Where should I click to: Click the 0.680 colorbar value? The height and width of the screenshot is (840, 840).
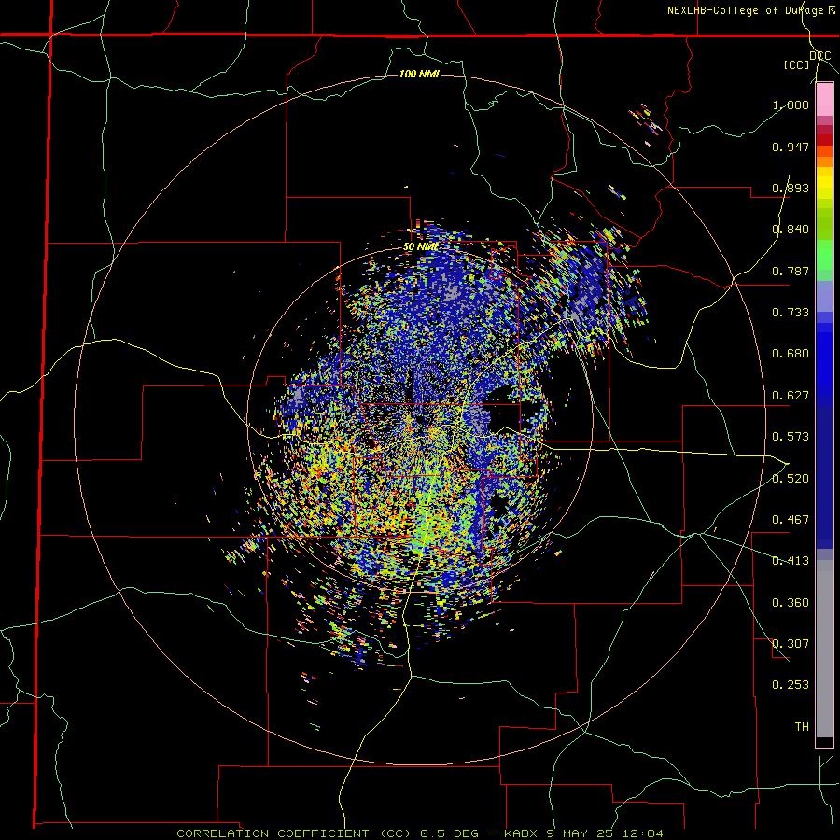(791, 354)
